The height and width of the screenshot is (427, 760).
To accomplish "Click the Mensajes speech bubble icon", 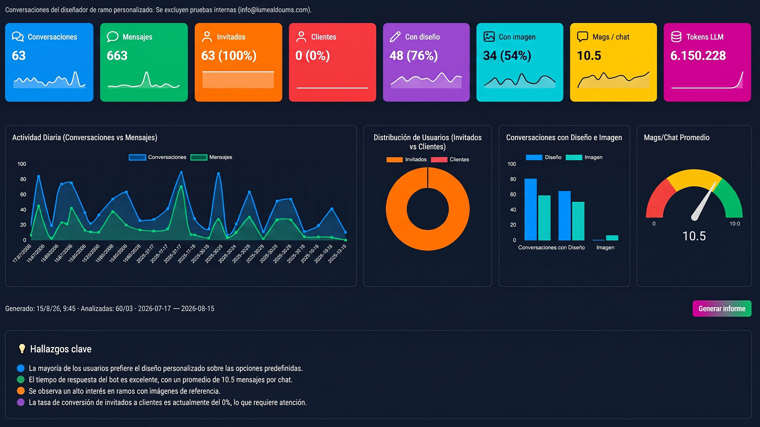I will (x=113, y=37).
